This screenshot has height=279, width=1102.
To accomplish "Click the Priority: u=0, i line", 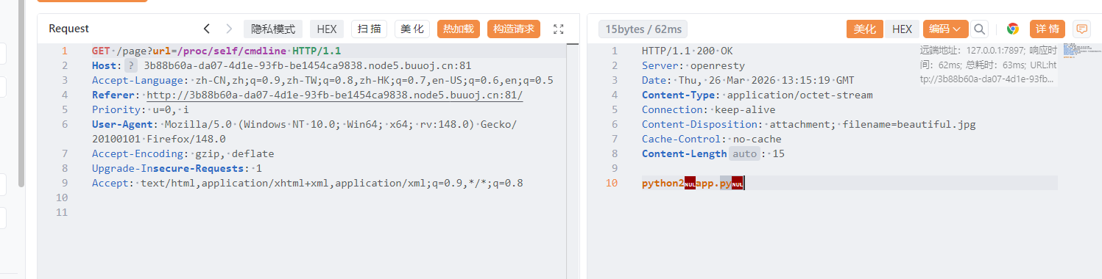I will click(x=141, y=109).
